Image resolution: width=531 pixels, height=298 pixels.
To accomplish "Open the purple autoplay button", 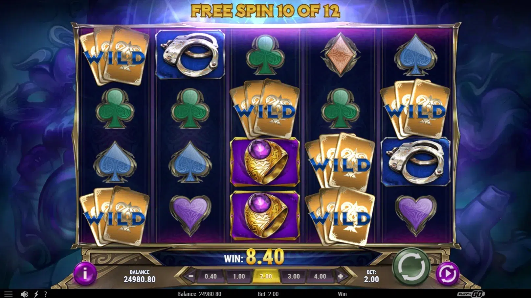I will 448,273.
